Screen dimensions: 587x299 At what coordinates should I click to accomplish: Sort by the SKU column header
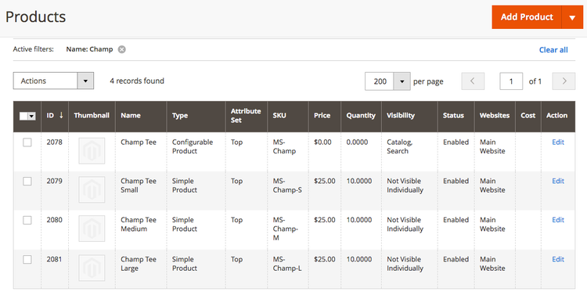click(287, 117)
